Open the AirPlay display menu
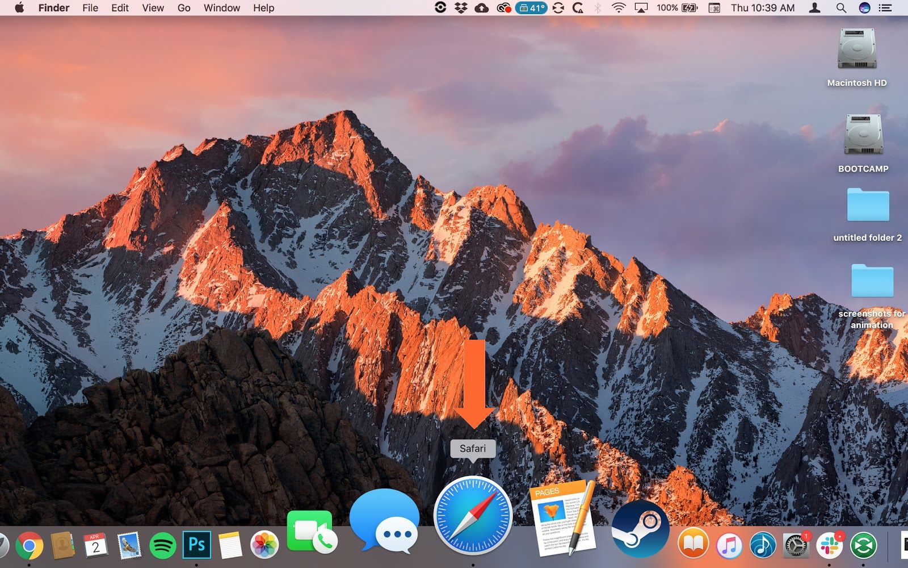908x568 pixels. coord(641,8)
